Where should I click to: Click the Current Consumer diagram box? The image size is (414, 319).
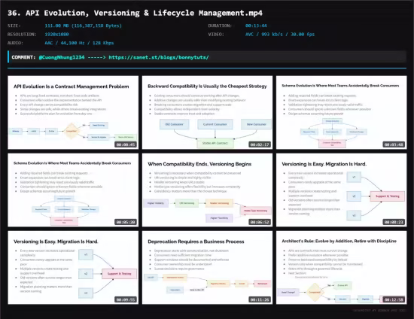tap(215, 124)
